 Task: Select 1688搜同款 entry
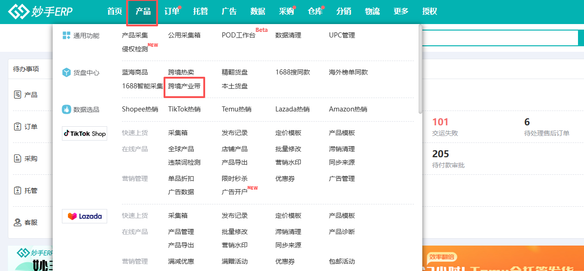click(293, 72)
